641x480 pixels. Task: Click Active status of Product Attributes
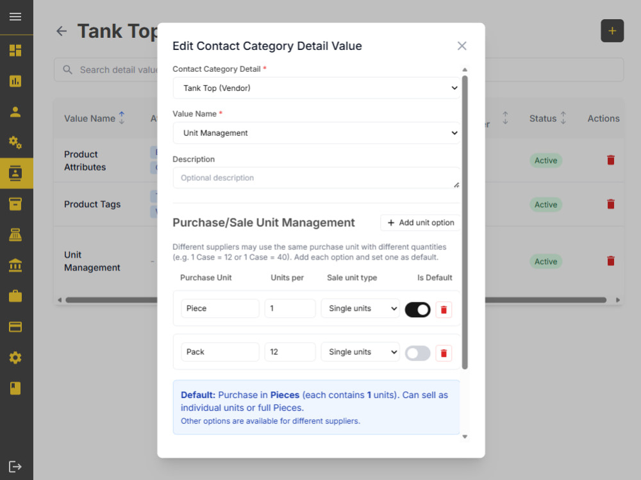coord(545,160)
